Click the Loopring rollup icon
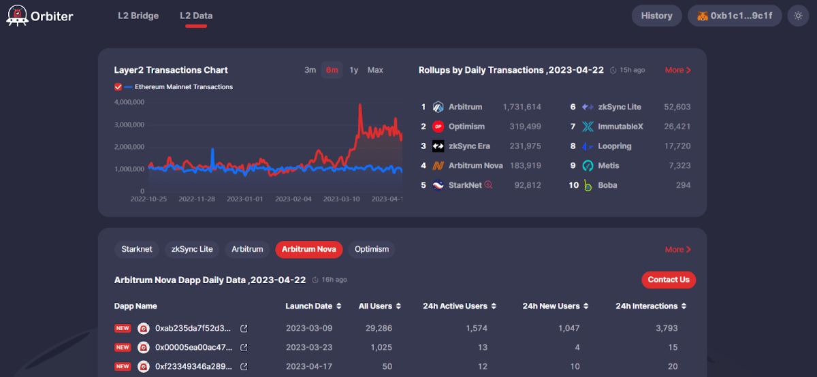Screen dimensions: 817x377 [588, 146]
